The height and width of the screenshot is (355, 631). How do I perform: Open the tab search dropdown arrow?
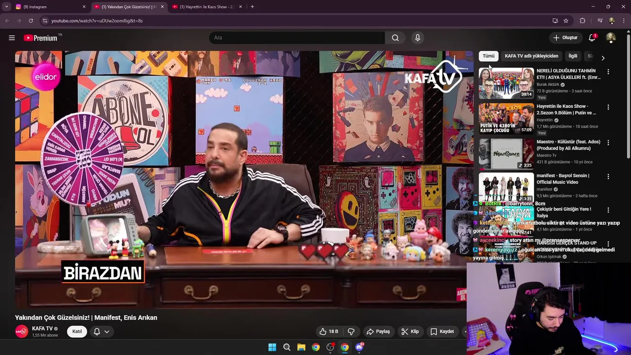6,7
